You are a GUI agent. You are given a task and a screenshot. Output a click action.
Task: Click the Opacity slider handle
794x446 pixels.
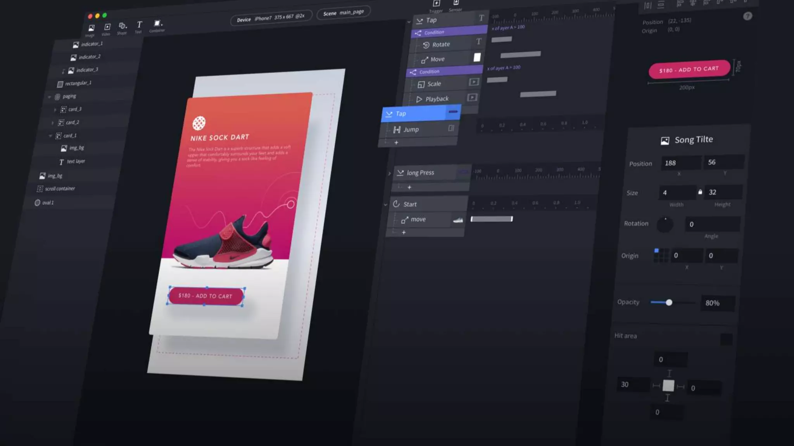[x=669, y=302]
